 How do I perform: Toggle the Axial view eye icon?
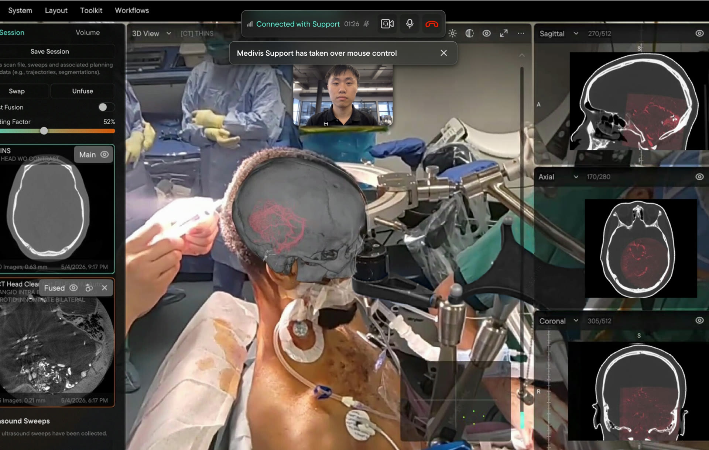699,177
